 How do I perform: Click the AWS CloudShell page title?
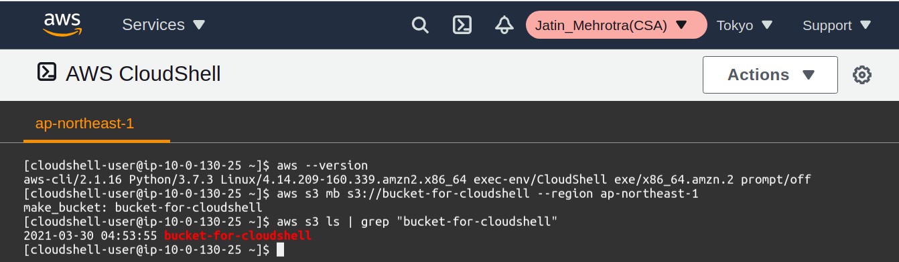(143, 74)
